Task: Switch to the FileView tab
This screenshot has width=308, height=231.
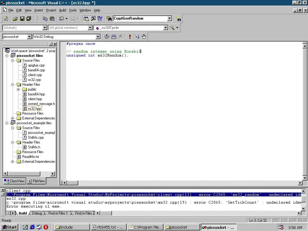Action: coord(36,181)
